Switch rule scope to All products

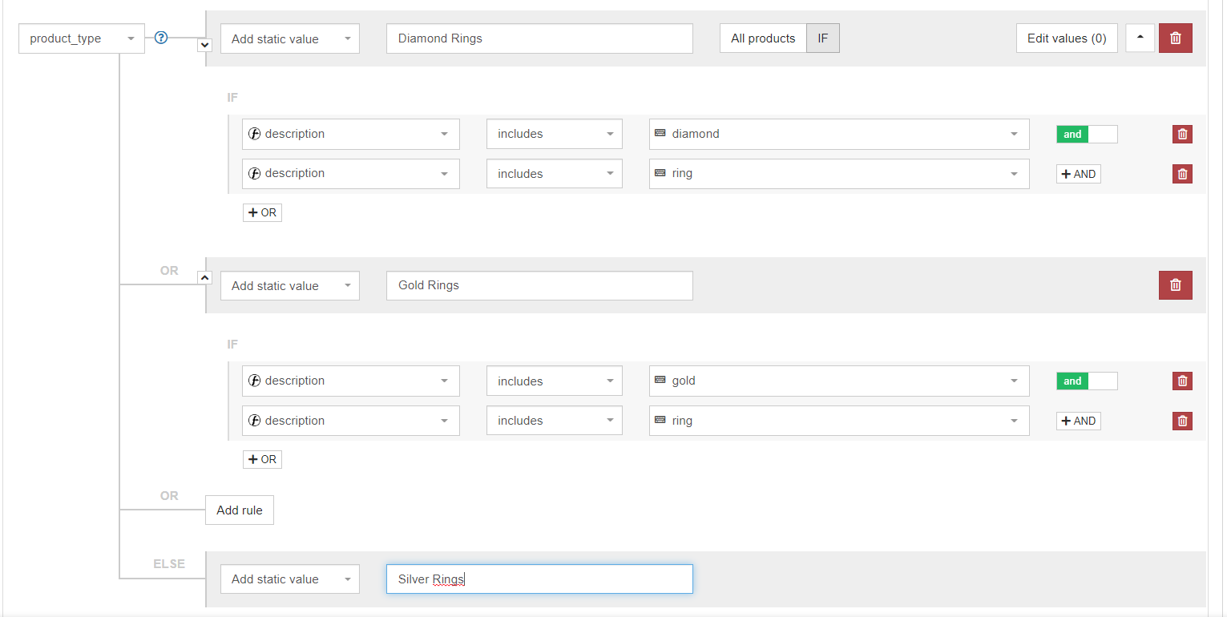762,38
